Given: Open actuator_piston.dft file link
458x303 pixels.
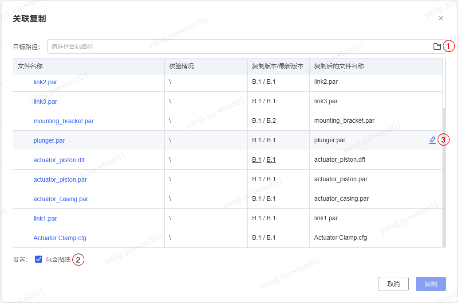Looking at the screenshot, I should (x=59, y=160).
